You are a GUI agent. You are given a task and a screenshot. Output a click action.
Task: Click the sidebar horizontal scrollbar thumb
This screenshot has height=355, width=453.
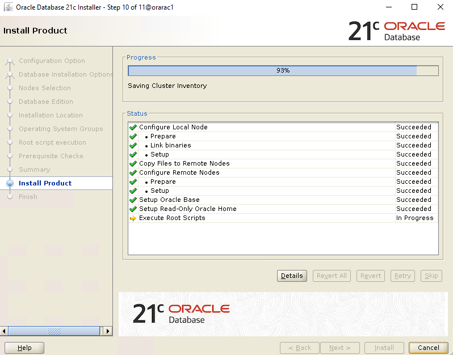tap(54, 331)
